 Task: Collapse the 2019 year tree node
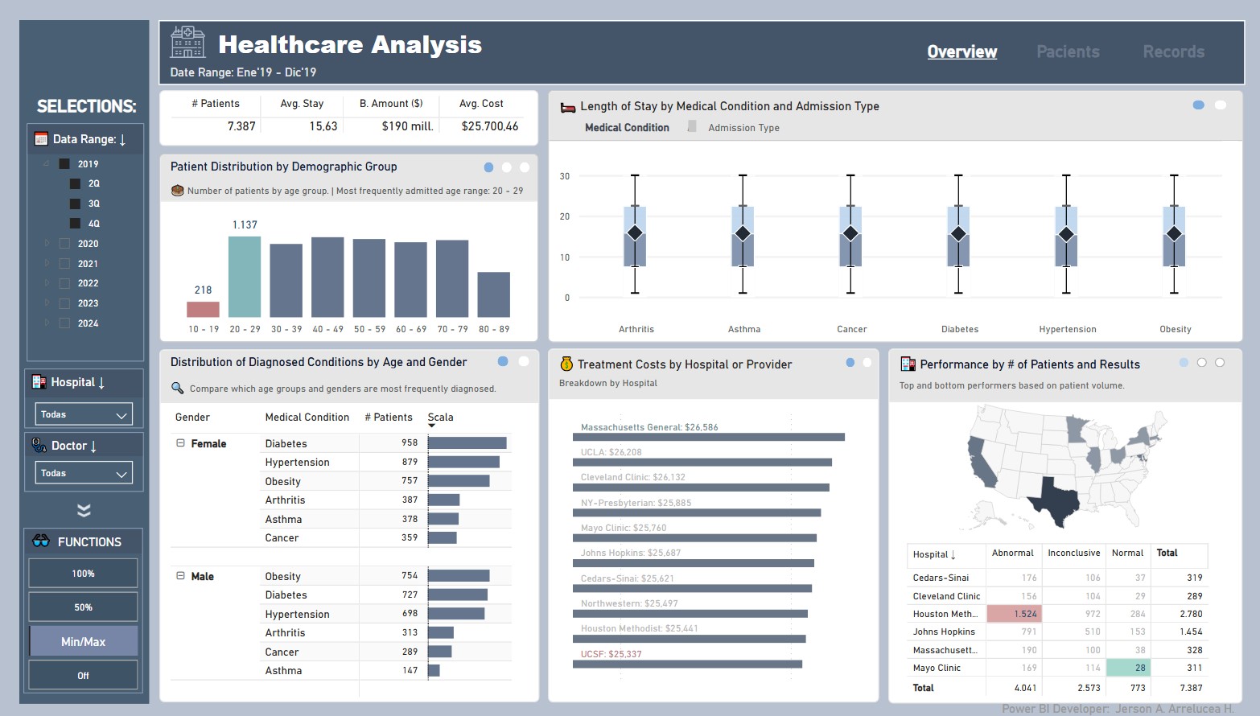46,163
